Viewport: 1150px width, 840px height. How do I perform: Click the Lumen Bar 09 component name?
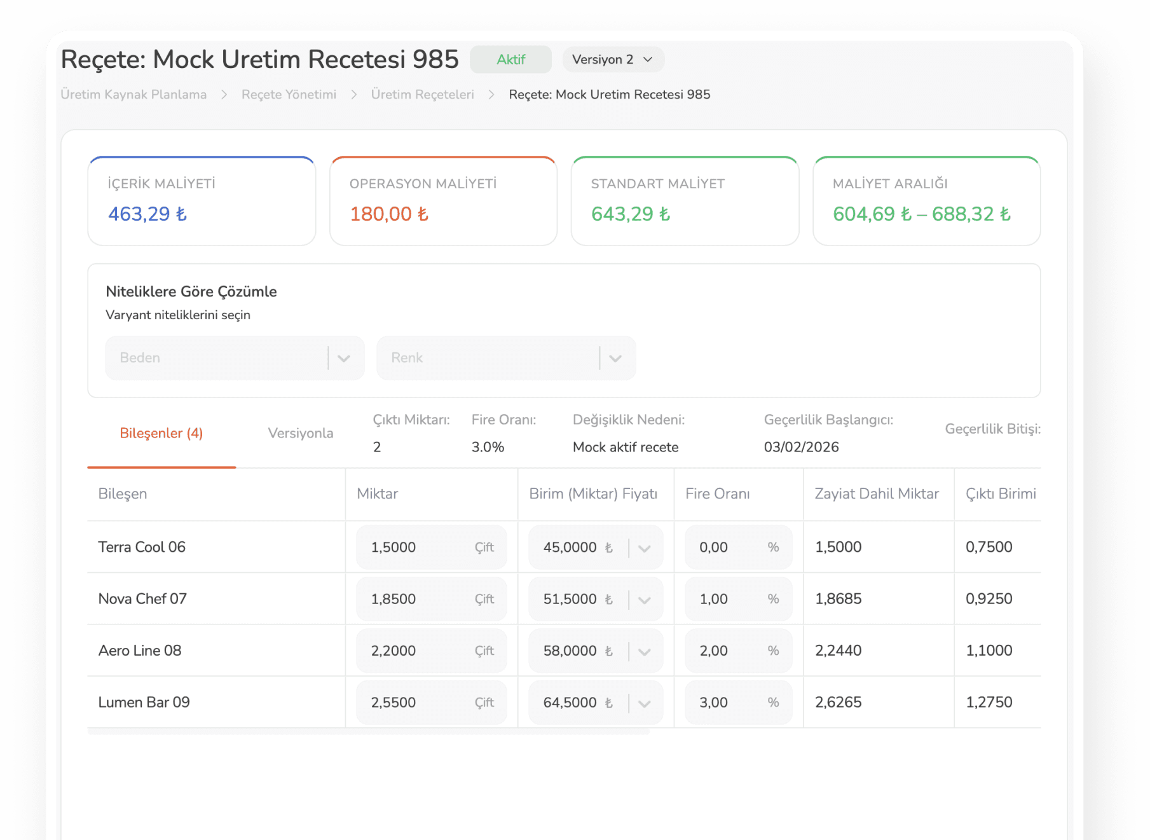coord(144,703)
